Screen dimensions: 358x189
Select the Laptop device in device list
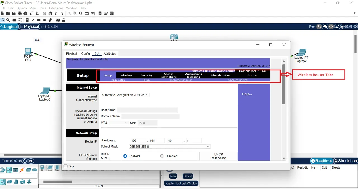click(x=50, y=168)
